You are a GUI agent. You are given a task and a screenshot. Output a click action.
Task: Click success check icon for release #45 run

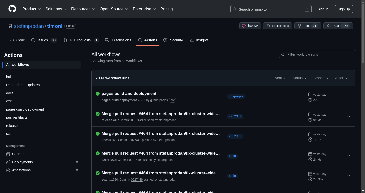pyautogui.click(x=98, y=114)
